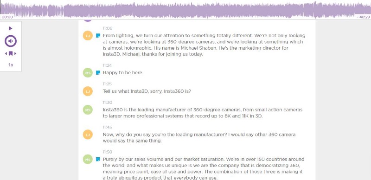Screen dimensions: 371x180
Task: Jump to the 11:06 timestamp
Action: point(108,28)
